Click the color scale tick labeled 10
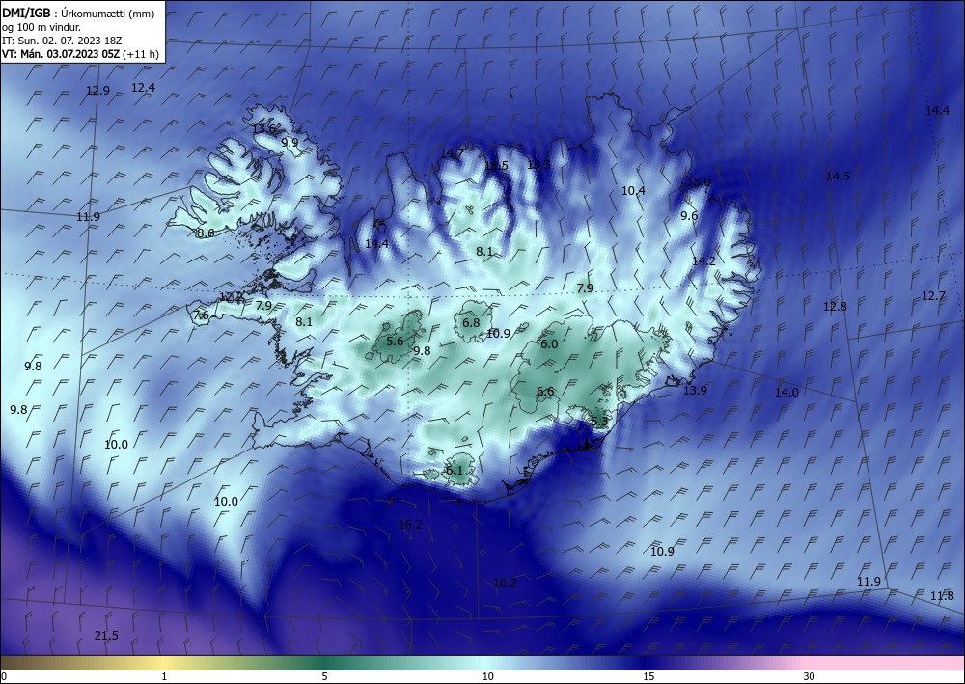Viewport: 965px width, 684px height. point(487,676)
